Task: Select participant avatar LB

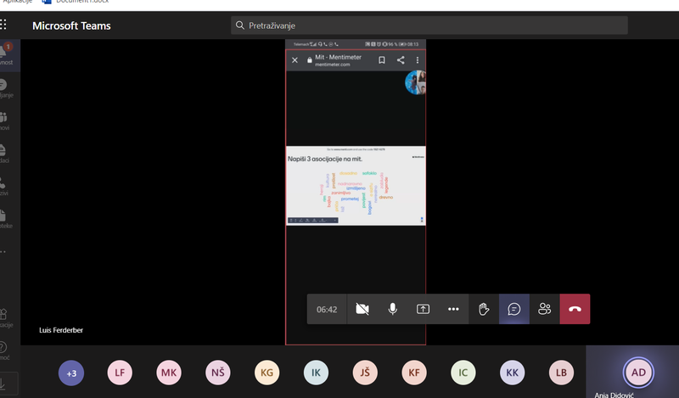Action: click(561, 373)
